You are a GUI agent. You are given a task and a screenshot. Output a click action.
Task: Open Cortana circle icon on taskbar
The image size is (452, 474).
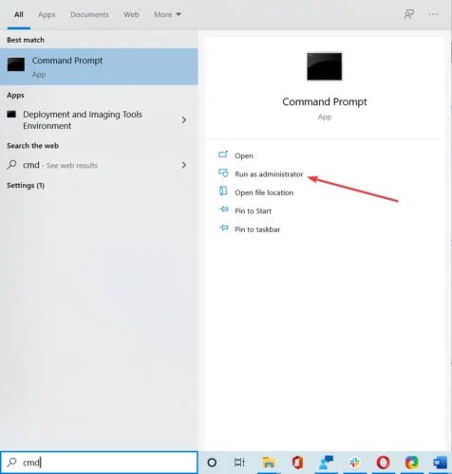[212, 463]
